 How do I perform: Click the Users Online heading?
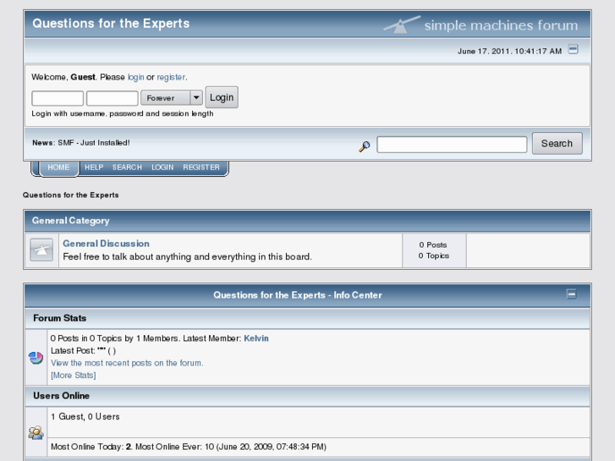tap(61, 396)
